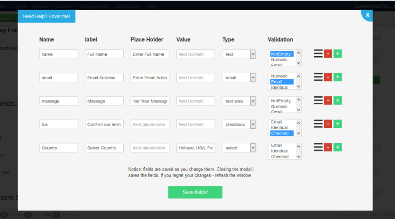Open the Country row select type dropdown
Screen dimensions: 395x219
point(239,148)
